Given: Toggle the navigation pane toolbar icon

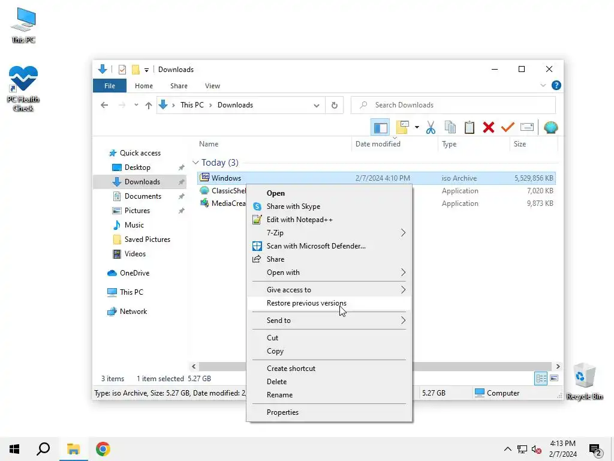Looking at the screenshot, I should (380, 127).
